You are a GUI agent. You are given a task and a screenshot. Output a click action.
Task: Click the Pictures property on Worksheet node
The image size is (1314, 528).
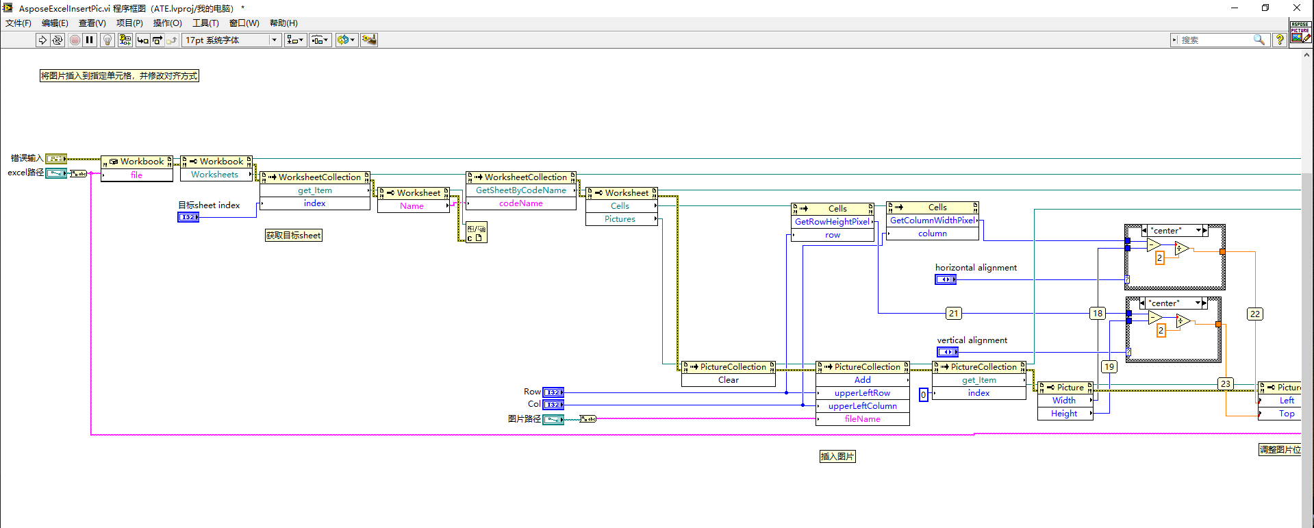pos(620,219)
